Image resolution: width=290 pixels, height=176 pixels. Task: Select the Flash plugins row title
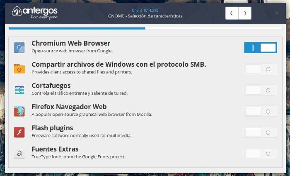[x=52, y=128]
